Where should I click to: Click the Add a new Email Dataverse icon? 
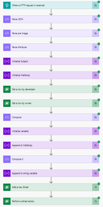7,187
